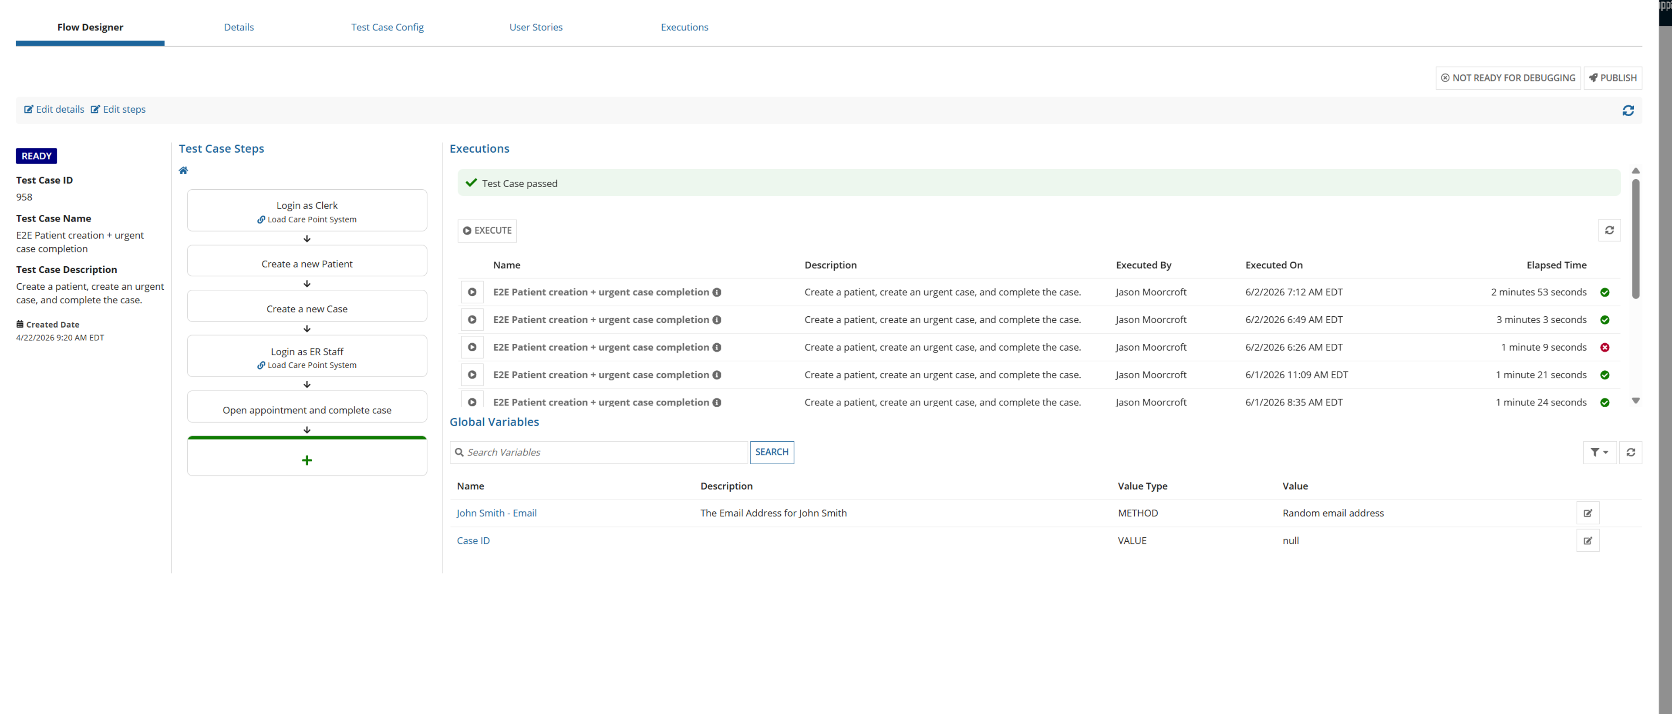Play the 6:26 AM execution row
1672x714 pixels.
(472, 347)
